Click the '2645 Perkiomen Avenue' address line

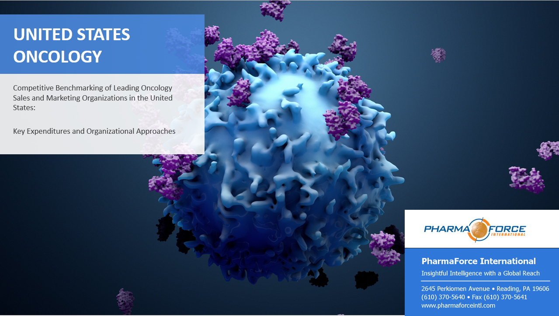[x=485, y=289]
